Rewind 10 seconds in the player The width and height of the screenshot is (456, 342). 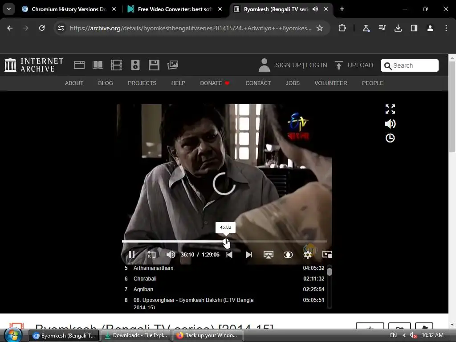[x=151, y=255]
